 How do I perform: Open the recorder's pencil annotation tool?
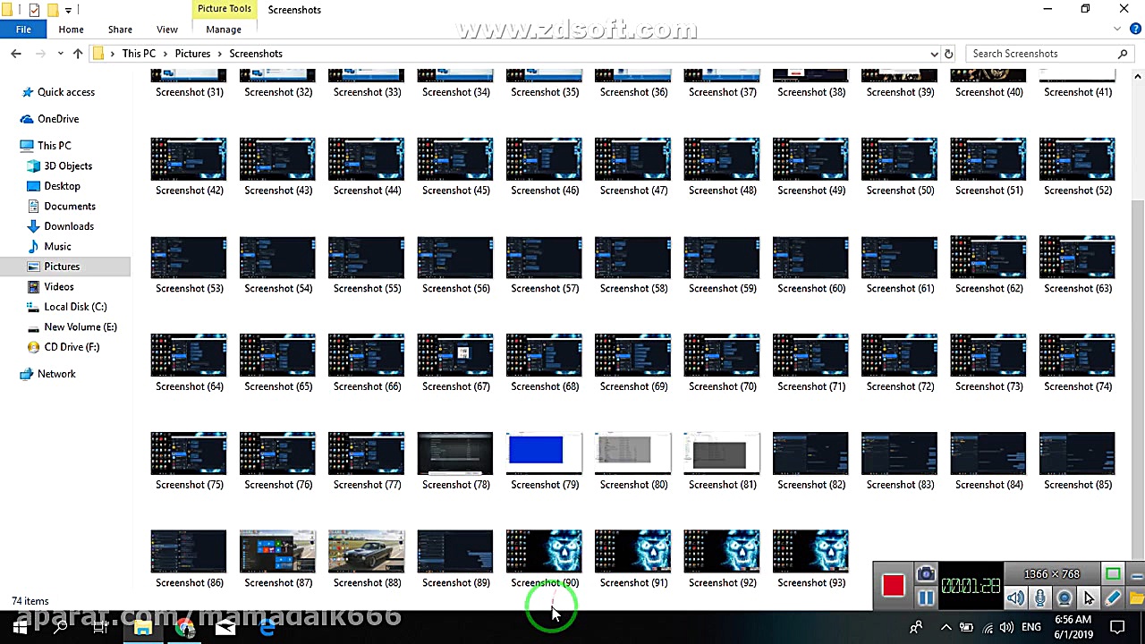(1113, 598)
